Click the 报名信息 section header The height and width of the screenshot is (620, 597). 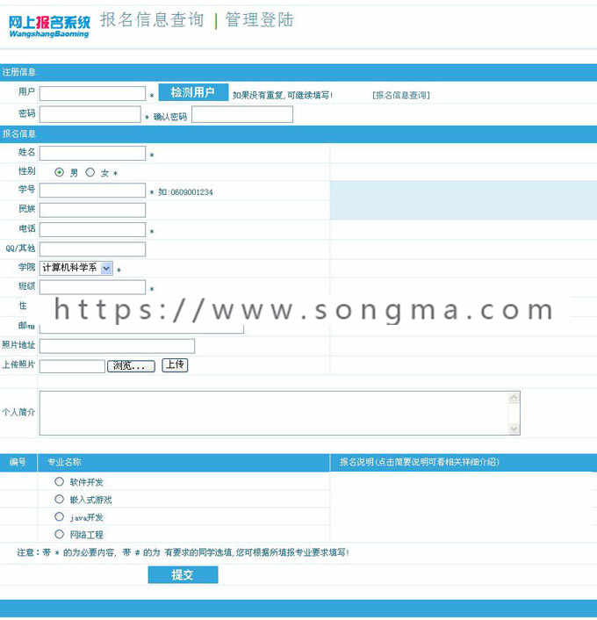click(x=19, y=133)
